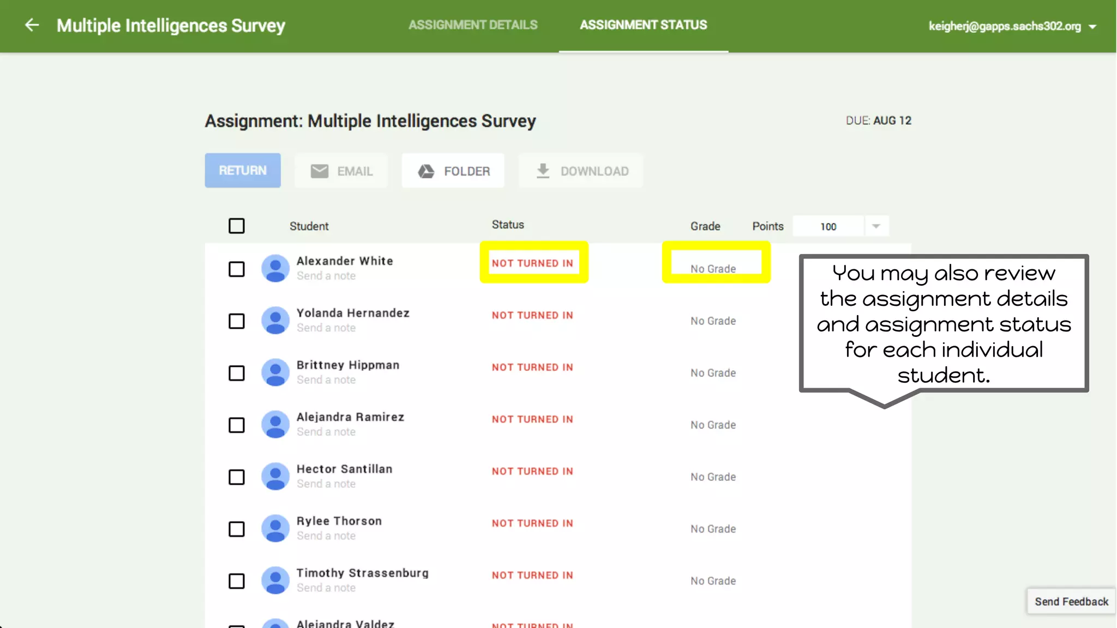Open the account email dropdown menu
This screenshot has width=1117, height=628.
tap(1092, 26)
